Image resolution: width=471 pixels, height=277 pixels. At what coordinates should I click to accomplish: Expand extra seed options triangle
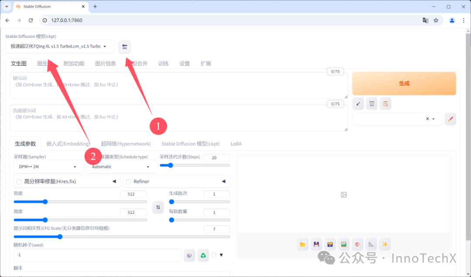tap(222, 255)
